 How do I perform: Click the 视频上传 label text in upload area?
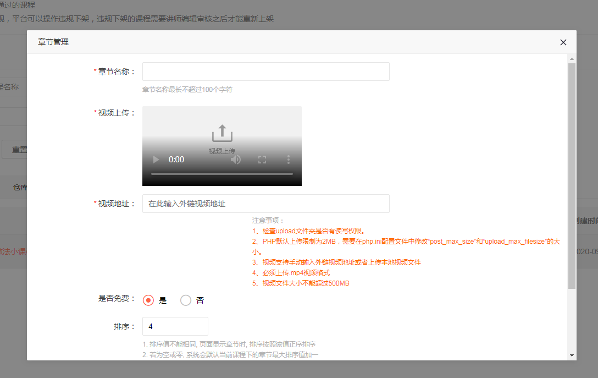tap(222, 151)
